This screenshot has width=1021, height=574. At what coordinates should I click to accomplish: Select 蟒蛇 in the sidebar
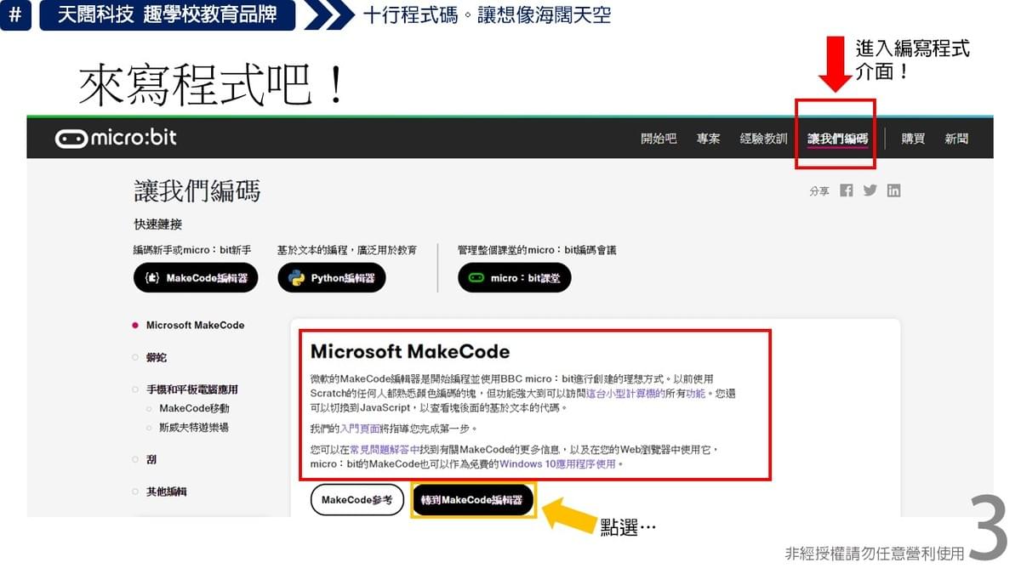coord(157,357)
